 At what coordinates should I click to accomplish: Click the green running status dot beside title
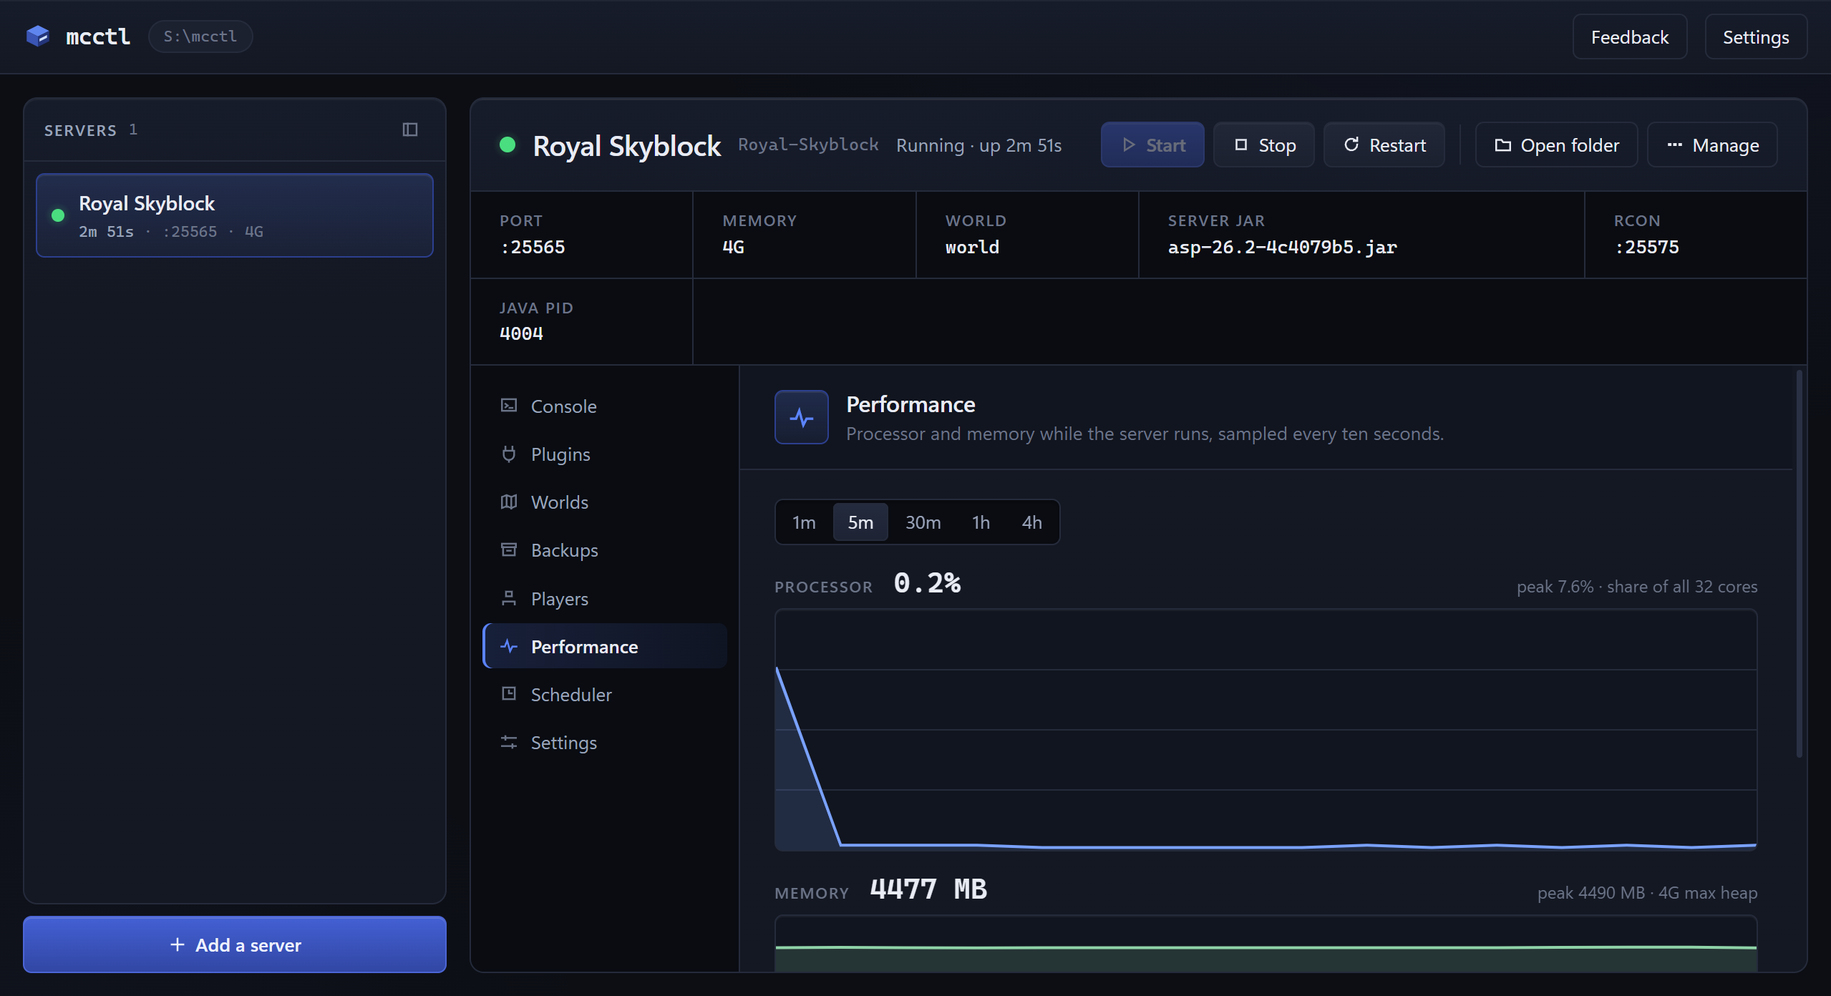(x=507, y=145)
